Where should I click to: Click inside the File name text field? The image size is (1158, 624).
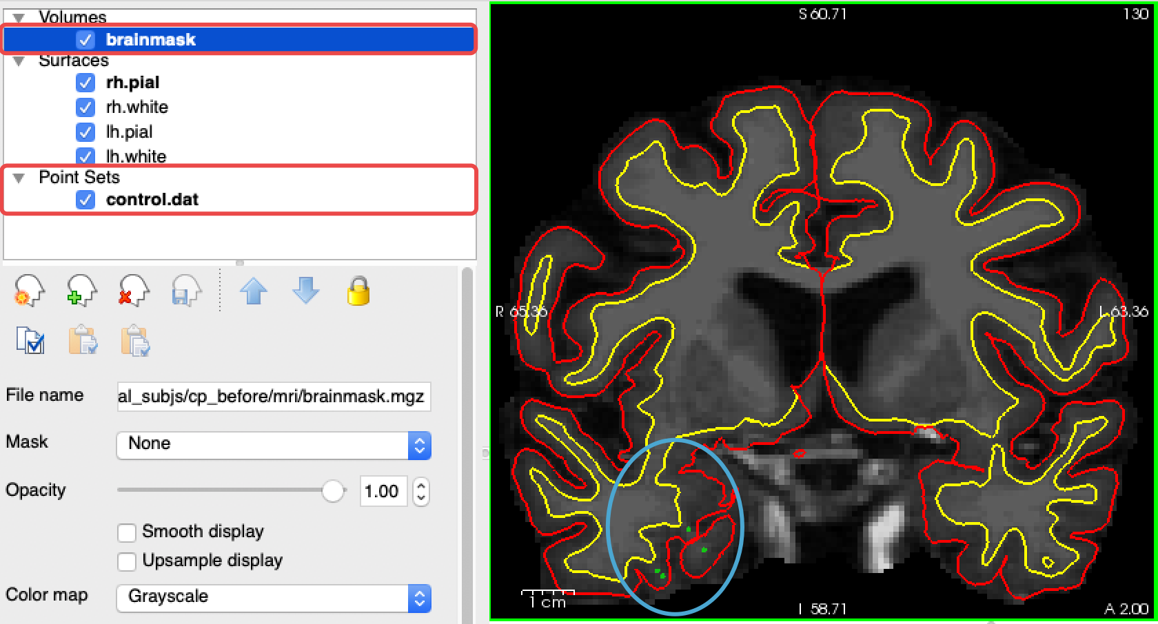pyautogui.click(x=272, y=396)
